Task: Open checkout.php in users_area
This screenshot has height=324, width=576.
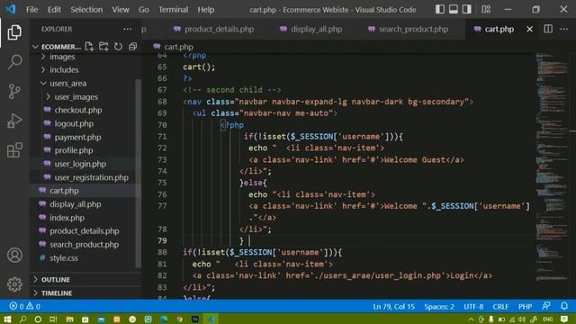Action: tap(78, 110)
